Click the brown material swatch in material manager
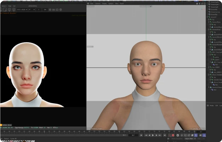The image size is (222, 142). pos(24,141)
